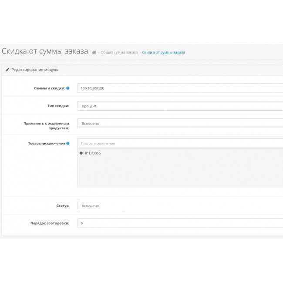Click the blue Скидка от суммы заказа breadcrumb
283x283 pixels.
point(163,52)
